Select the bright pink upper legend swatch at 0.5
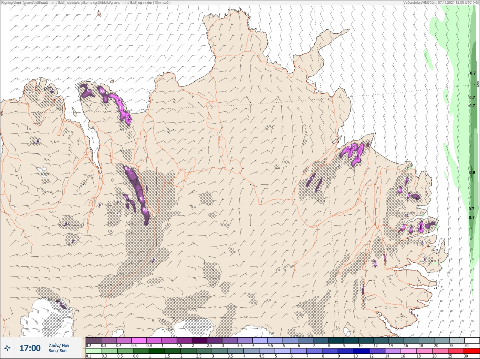480x359 pixels. coord(139,340)
